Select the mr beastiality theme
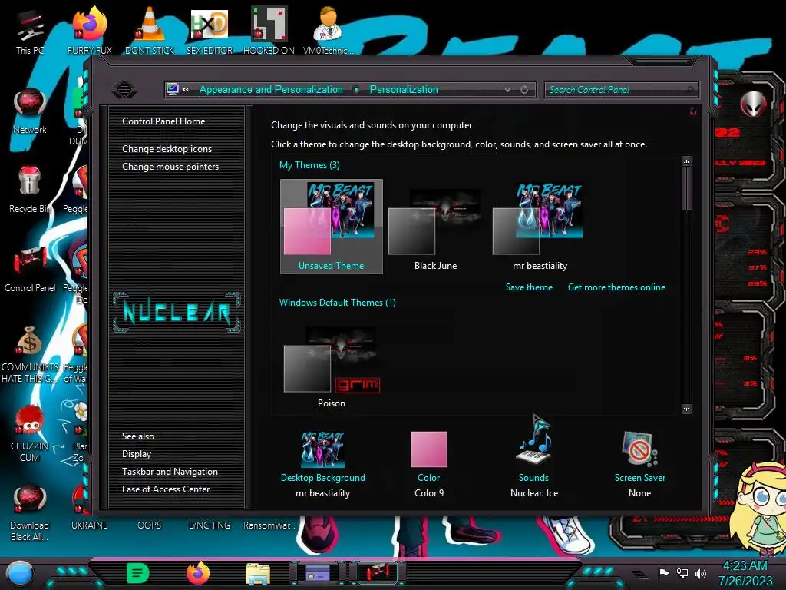The height and width of the screenshot is (590, 786). (x=540, y=227)
